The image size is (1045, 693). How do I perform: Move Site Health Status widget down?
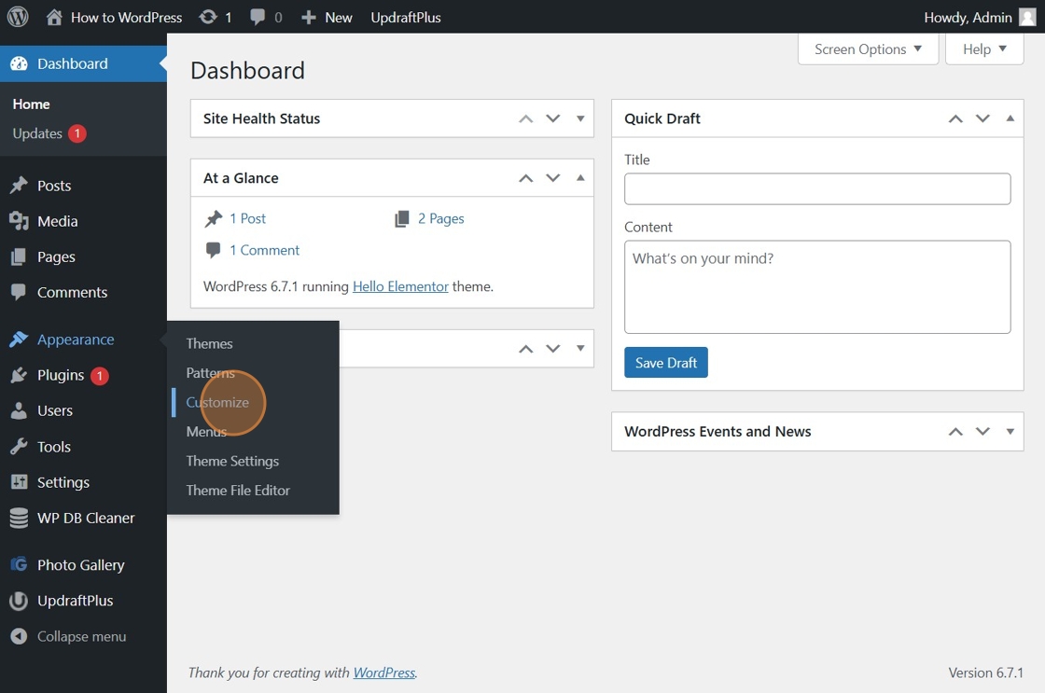(553, 118)
